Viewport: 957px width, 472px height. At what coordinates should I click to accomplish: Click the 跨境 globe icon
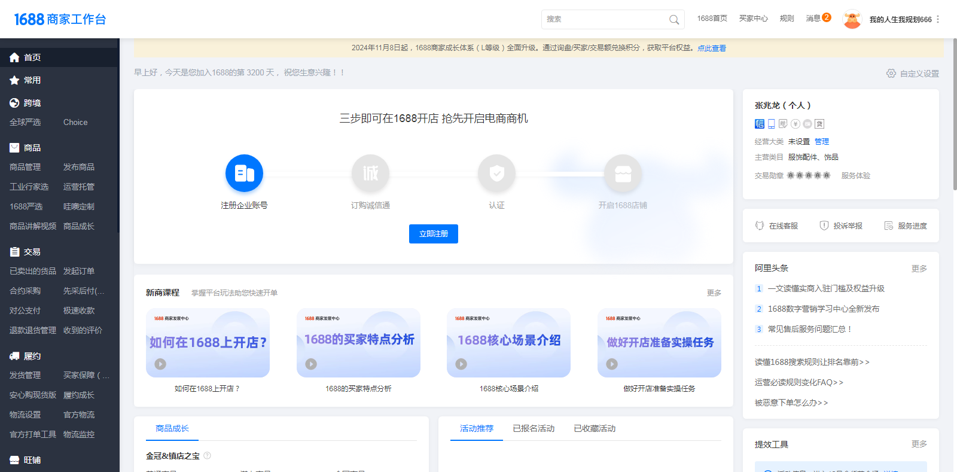click(14, 103)
